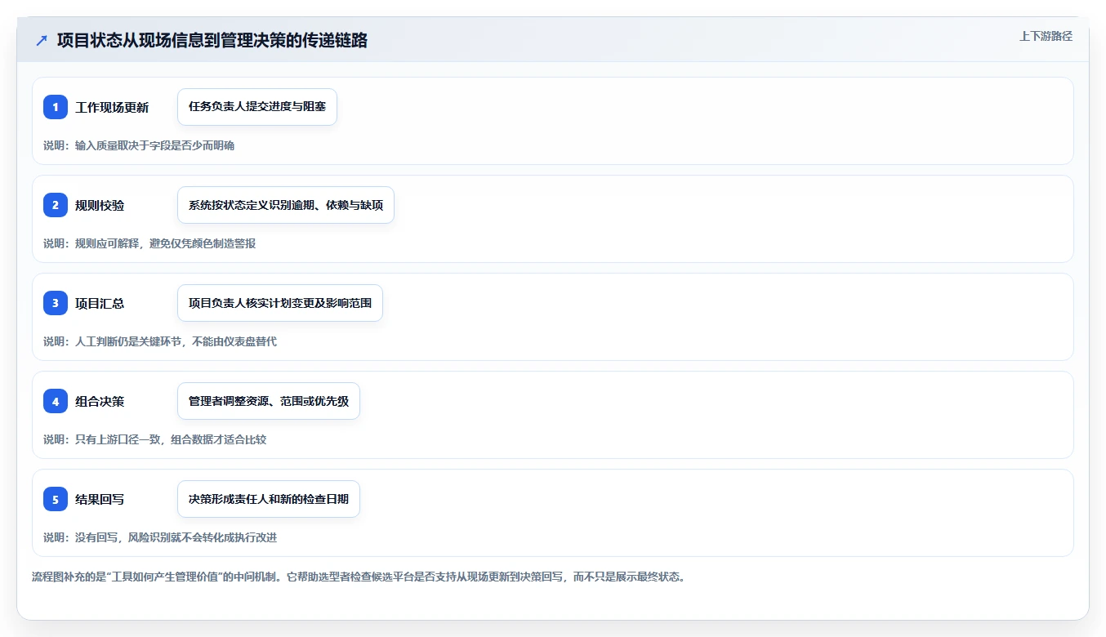Select the 上下游路径 label in the header

coord(1046,36)
